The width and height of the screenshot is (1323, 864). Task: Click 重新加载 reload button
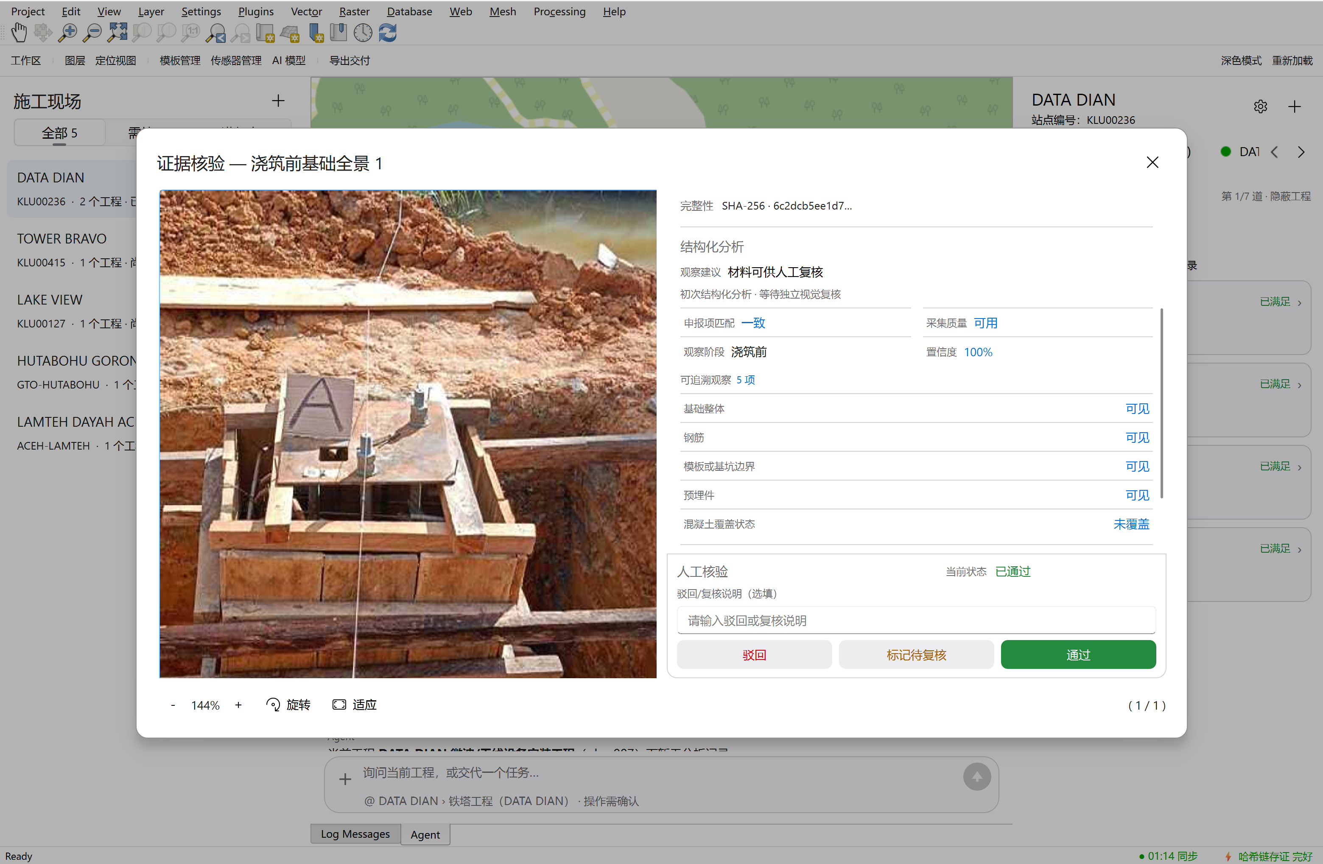click(x=1292, y=60)
